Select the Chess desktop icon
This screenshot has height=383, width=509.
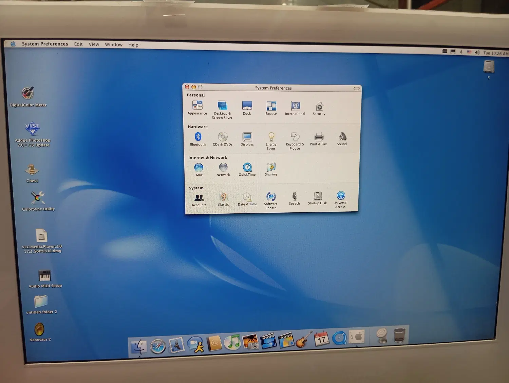[32, 173]
